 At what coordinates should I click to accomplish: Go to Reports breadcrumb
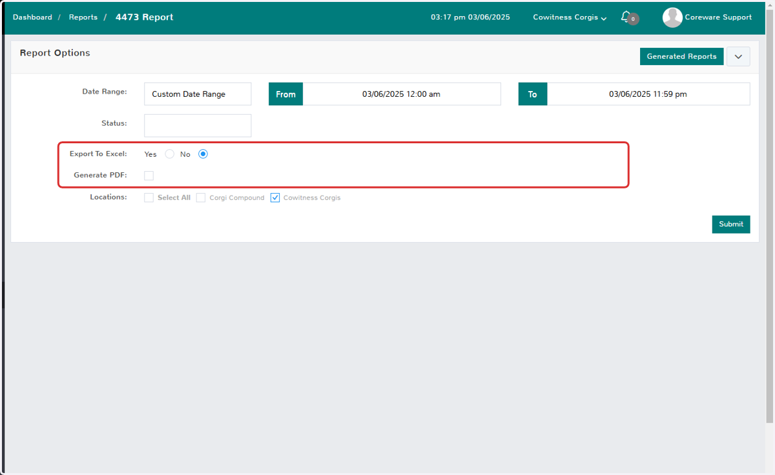point(83,17)
